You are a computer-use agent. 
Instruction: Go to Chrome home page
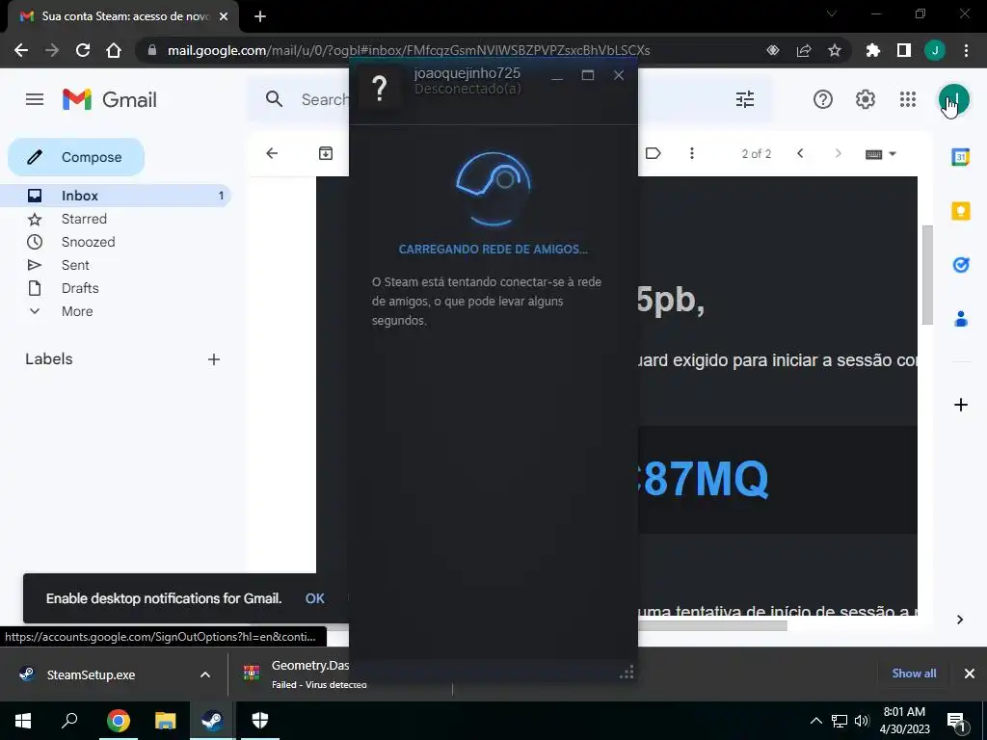tap(114, 50)
